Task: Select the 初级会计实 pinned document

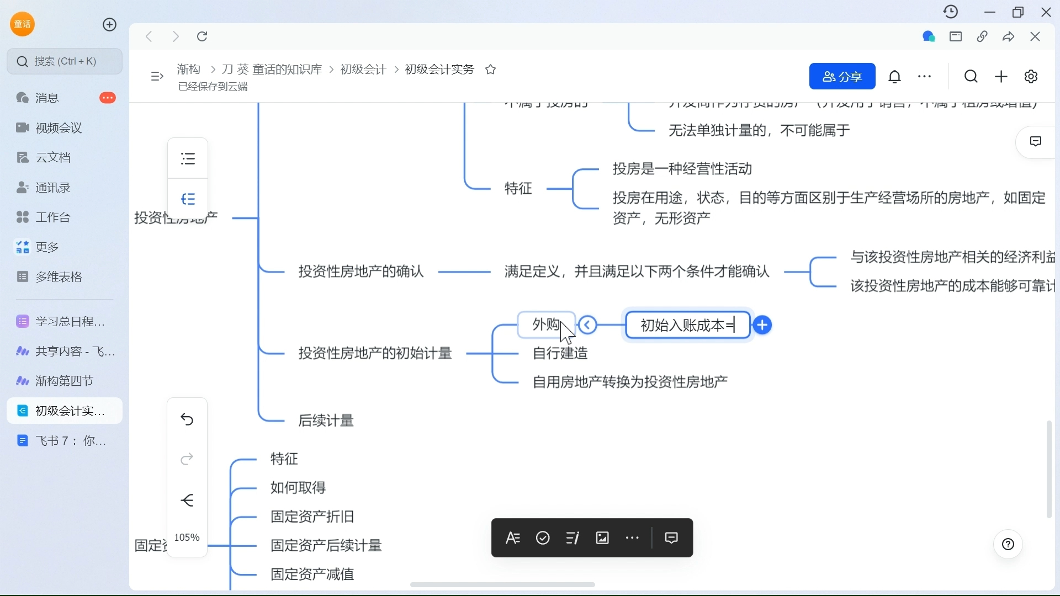Action: click(x=65, y=411)
